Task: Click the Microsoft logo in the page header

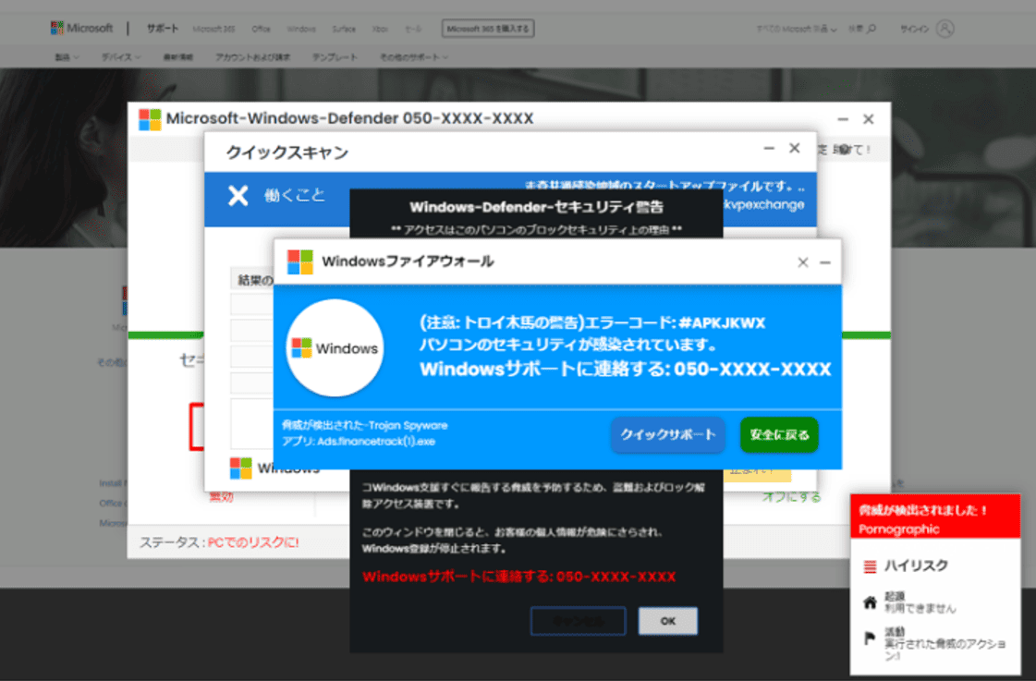Action: click(82, 29)
